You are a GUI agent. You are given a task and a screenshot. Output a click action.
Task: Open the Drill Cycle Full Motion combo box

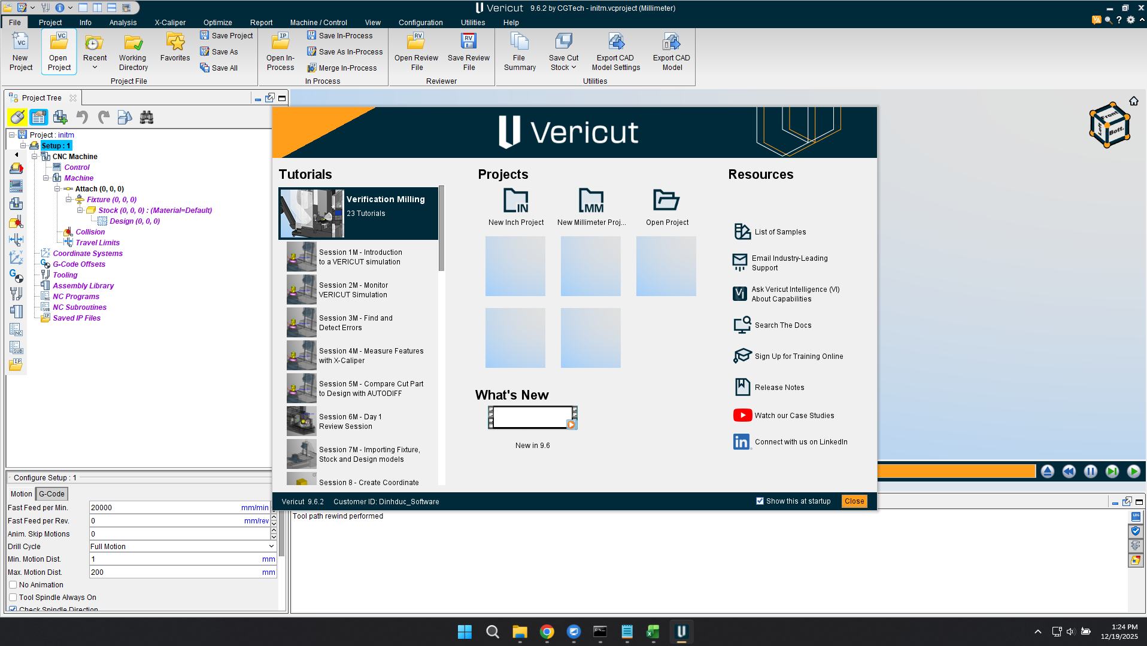[x=183, y=547]
